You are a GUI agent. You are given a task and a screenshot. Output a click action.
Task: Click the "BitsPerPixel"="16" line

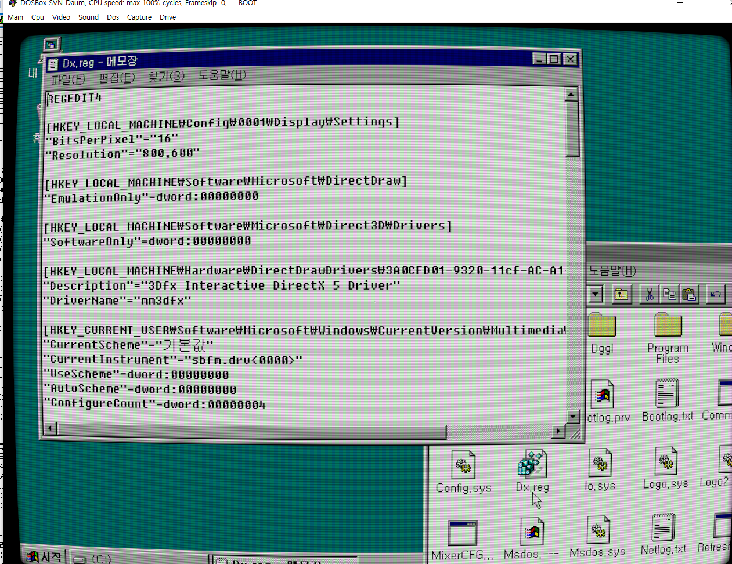point(112,139)
